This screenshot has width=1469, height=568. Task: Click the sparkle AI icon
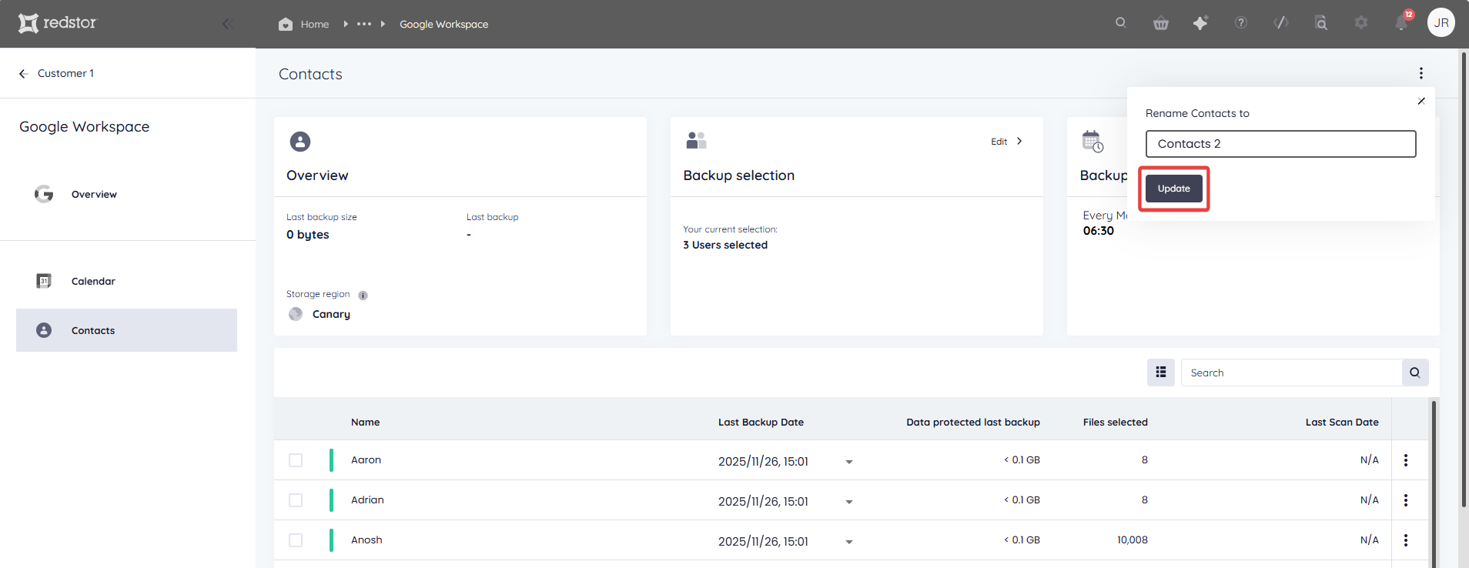tap(1201, 22)
